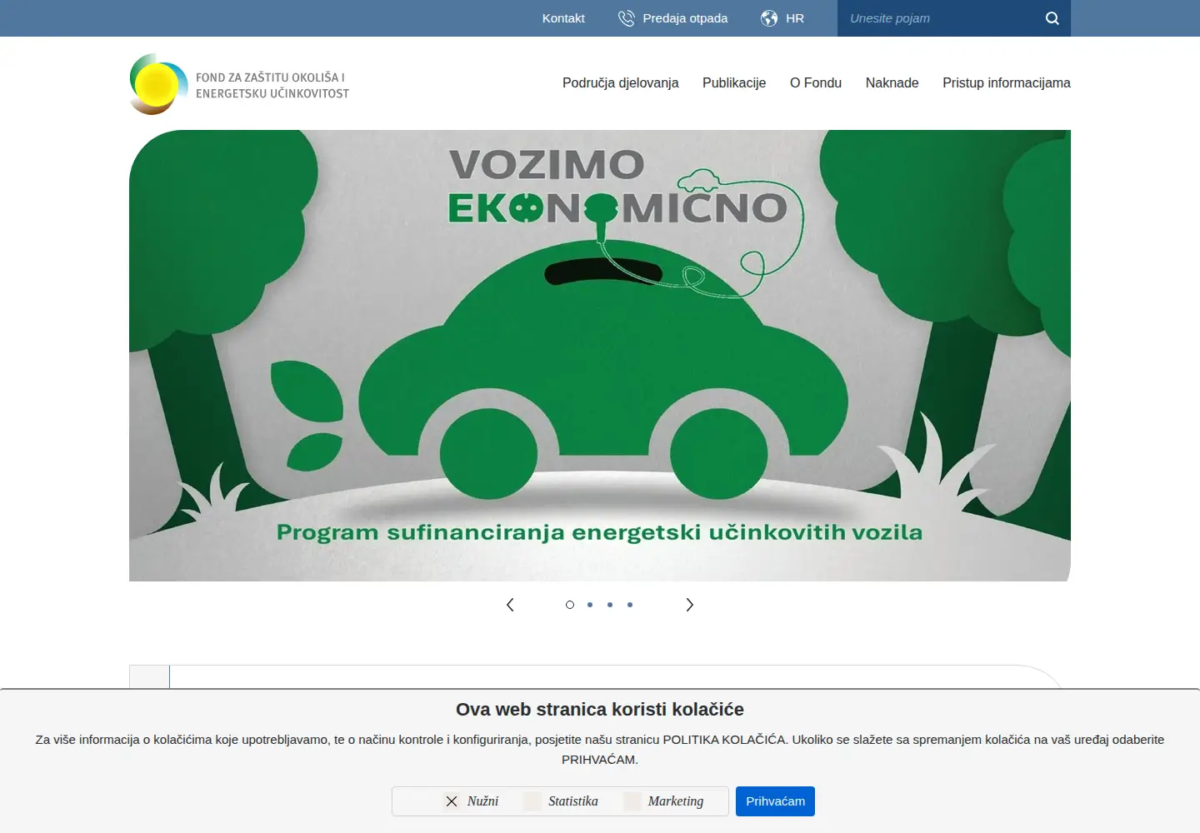Open Područja djelovanja menu
Image resolution: width=1200 pixels, height=833 pixels.
[621, 82]
